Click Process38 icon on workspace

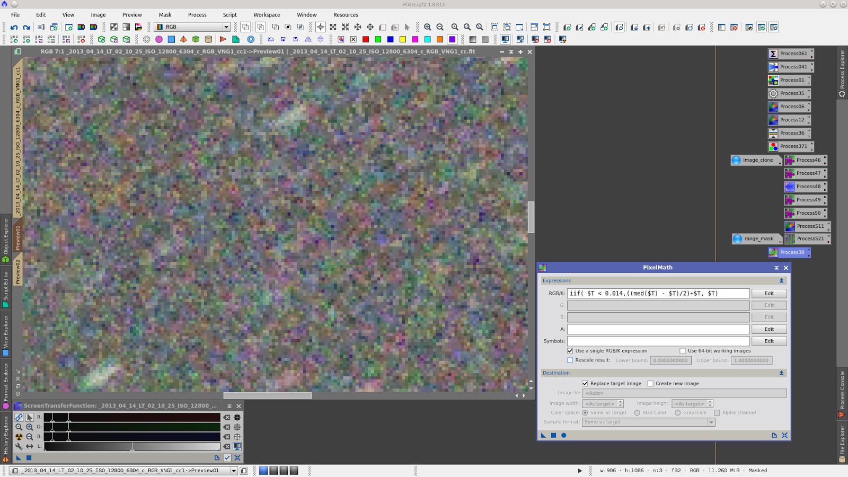(x=789, y=252)
